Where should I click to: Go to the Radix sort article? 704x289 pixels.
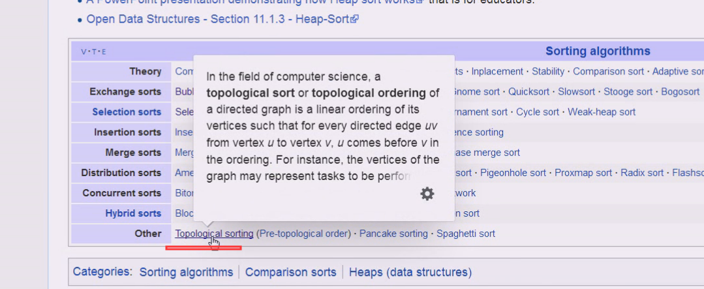[x=641, y=173]
